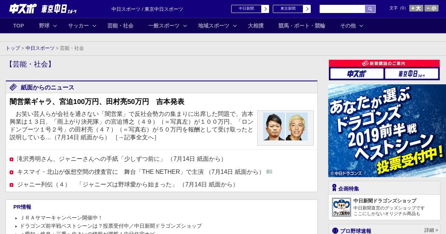This screenshot has width=446, height=234.
Task: Click the 文字（0） text size label
Action: 398,8
